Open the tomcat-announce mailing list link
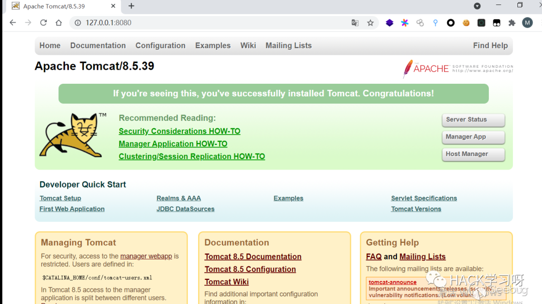Image resolution: width=542 pixels, height=304 pixels. 392,282
